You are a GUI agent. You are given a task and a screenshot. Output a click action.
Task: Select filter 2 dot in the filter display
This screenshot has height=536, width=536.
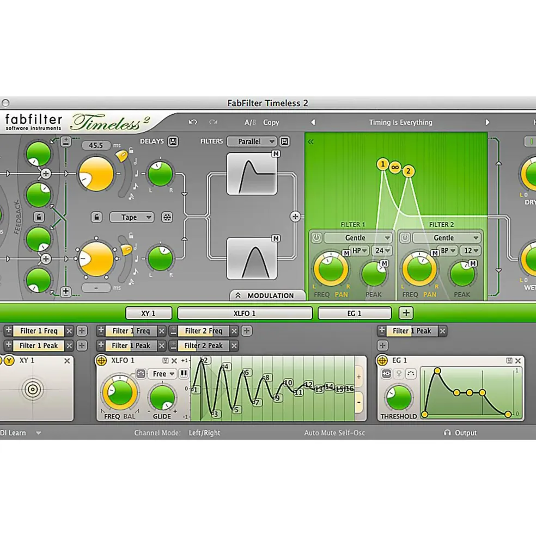pos(408,171)
